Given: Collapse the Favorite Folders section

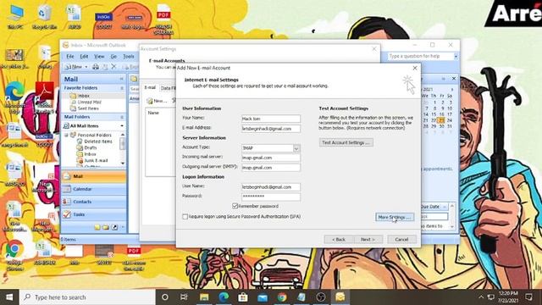Looking at the screenshot, I should click(122, 88).
